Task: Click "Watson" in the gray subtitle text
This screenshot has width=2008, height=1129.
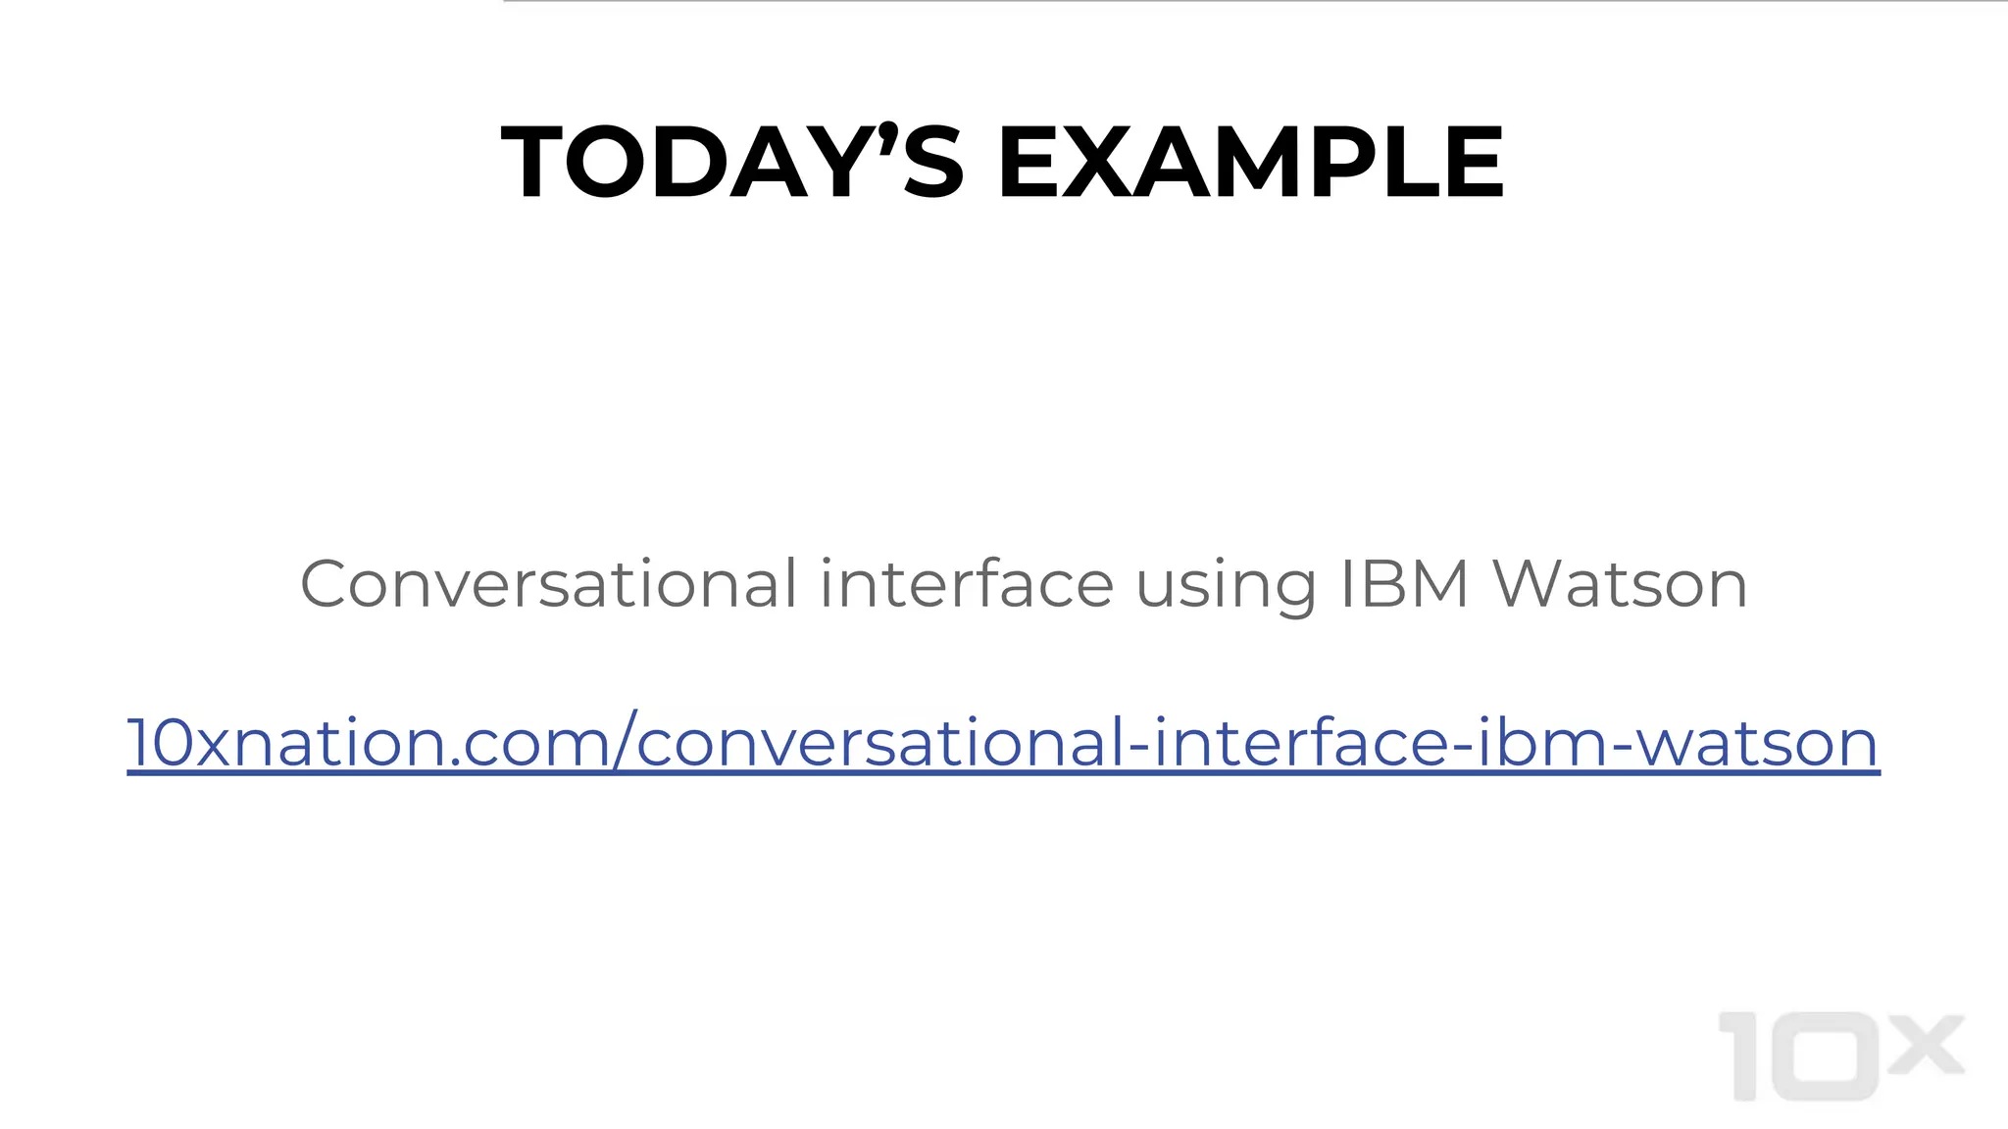Action: [1620, 584]
